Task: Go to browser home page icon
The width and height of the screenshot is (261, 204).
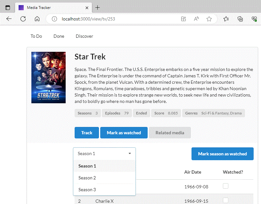Action: coord(37,19)
